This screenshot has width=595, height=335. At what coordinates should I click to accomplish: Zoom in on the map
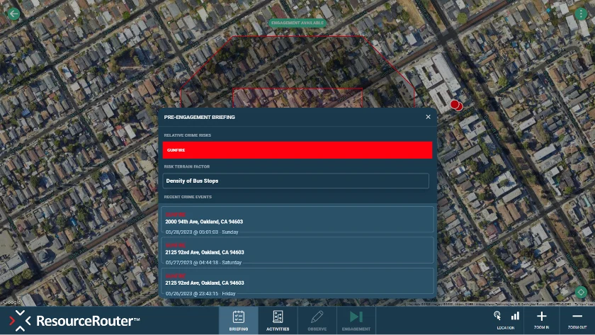(542, 319)
